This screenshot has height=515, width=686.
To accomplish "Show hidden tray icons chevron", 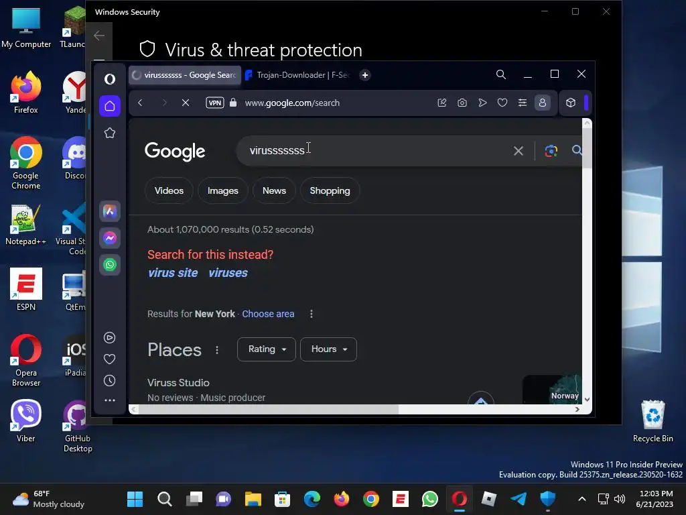I will pos(582,499).
